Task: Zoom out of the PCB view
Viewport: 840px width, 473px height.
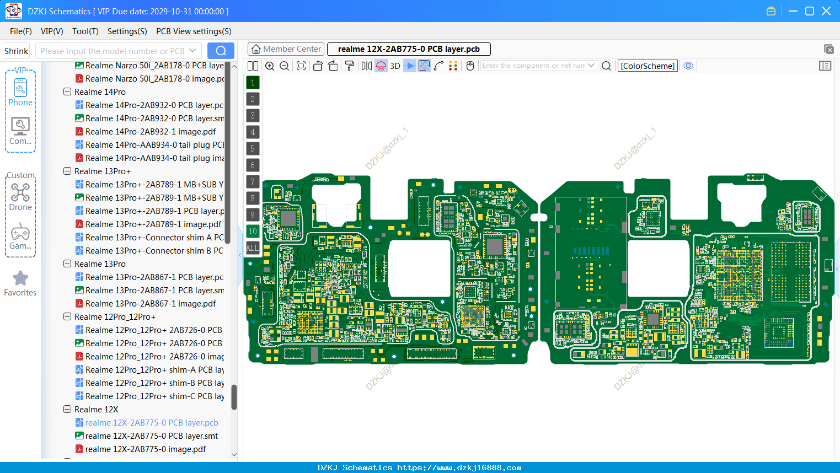Action: pos(285,66)
